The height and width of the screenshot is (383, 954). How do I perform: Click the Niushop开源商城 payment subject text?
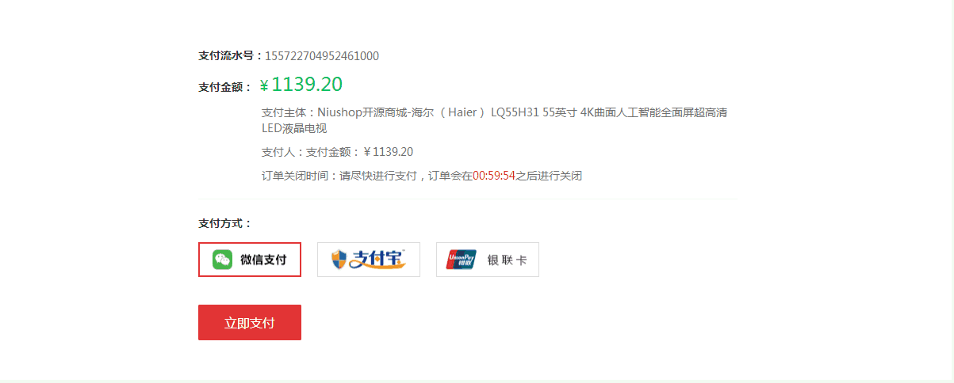point(363,112)
